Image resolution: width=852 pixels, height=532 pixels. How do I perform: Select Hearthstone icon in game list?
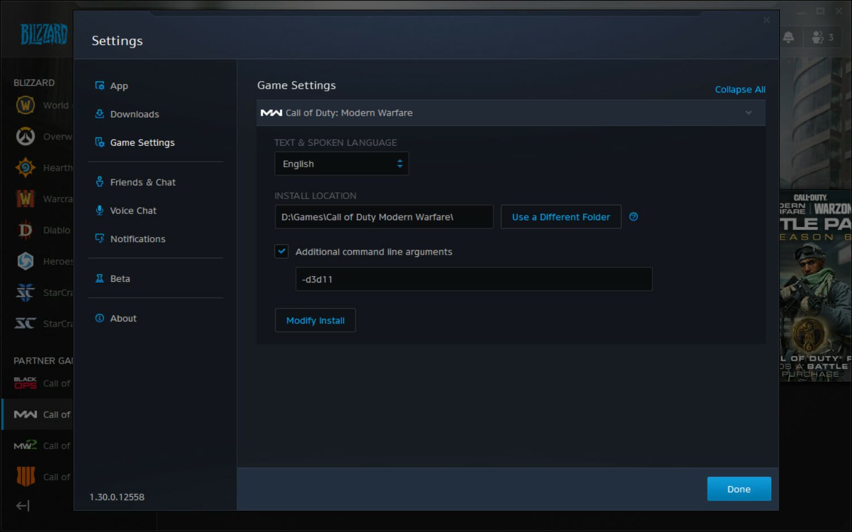pos(25,167)
